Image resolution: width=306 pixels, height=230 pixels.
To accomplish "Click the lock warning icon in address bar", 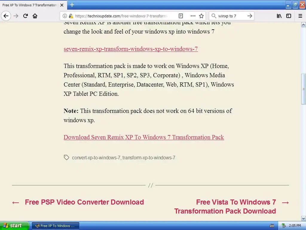I will [x=71, y=16].
